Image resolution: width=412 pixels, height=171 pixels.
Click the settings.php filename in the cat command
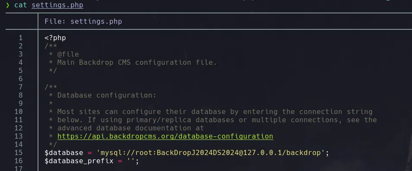57,5
